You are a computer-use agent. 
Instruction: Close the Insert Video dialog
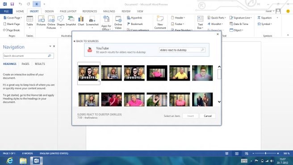tap(218, 34)
